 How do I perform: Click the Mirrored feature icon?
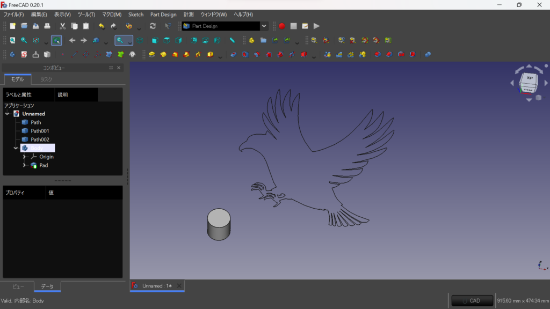click(x=327, y=55)
